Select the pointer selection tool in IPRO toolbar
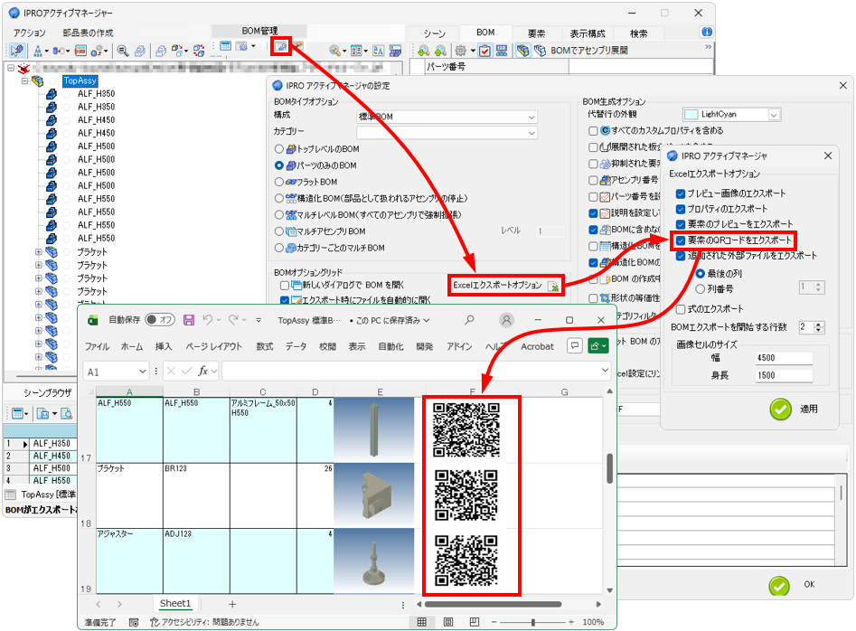Screen dimensions: 856x631 point(17,51)
